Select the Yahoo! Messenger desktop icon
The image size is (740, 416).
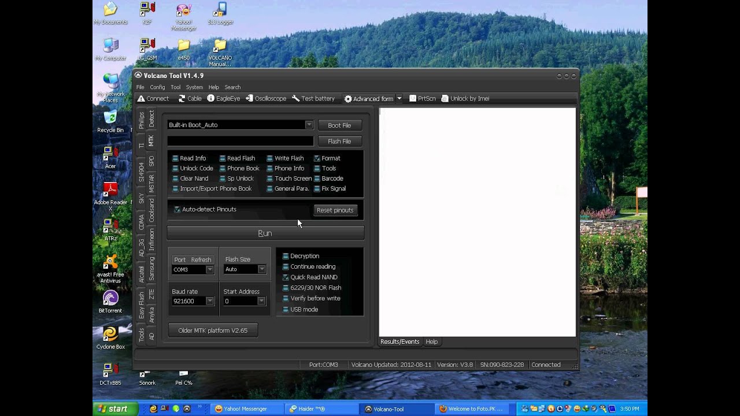(184, 17)
